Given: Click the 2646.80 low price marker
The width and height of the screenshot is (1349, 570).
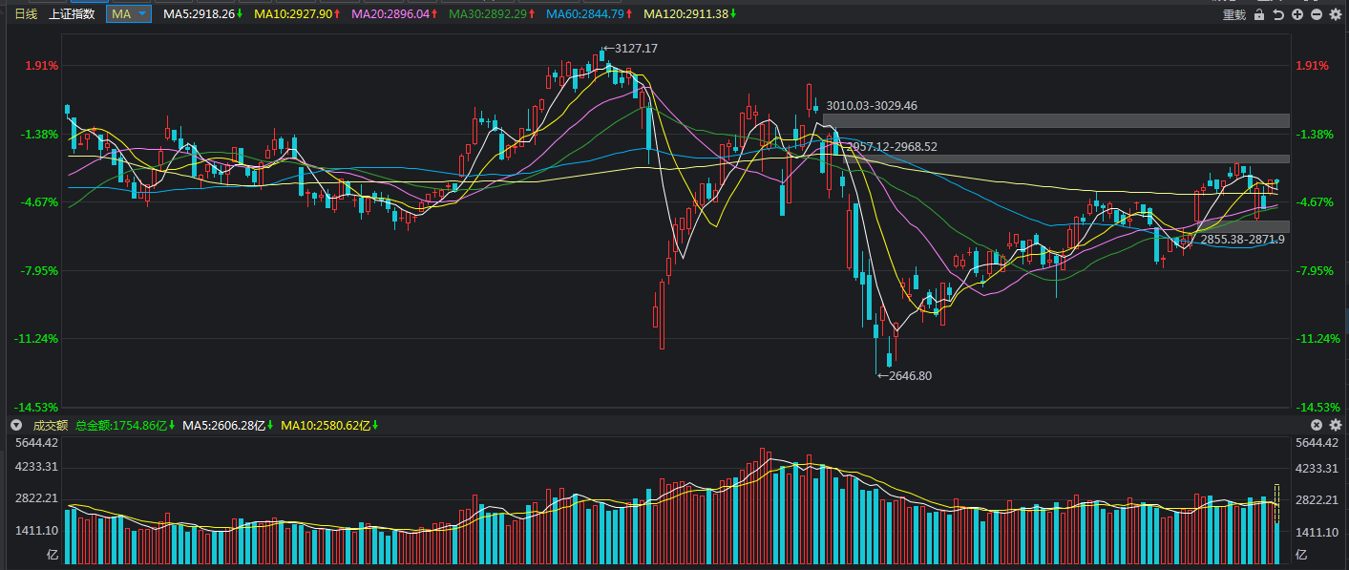Looking at the screenshot, I should pyautogui.click(x=909, y=376).
